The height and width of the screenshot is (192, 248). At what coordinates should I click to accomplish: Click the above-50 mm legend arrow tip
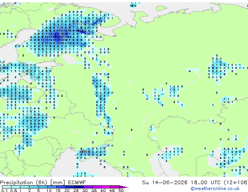click(x=124, y=187)
